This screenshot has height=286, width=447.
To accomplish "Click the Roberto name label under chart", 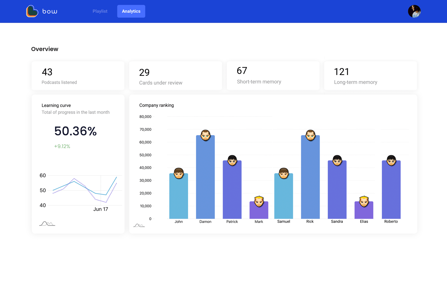I will click(391, 221).
